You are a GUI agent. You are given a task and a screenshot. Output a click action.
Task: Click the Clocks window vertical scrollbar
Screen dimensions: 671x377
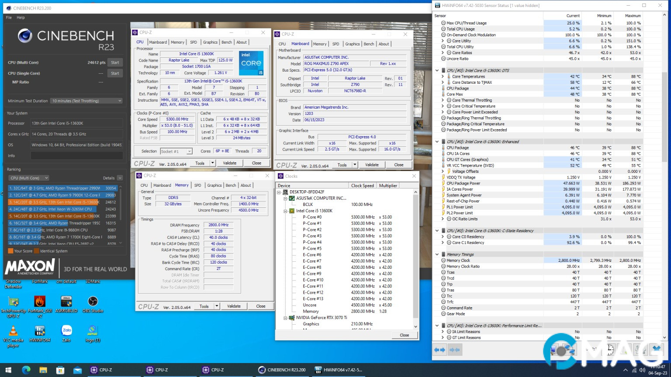tap(415, 257)
